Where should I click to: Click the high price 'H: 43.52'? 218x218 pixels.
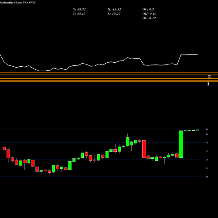point(114,10)
